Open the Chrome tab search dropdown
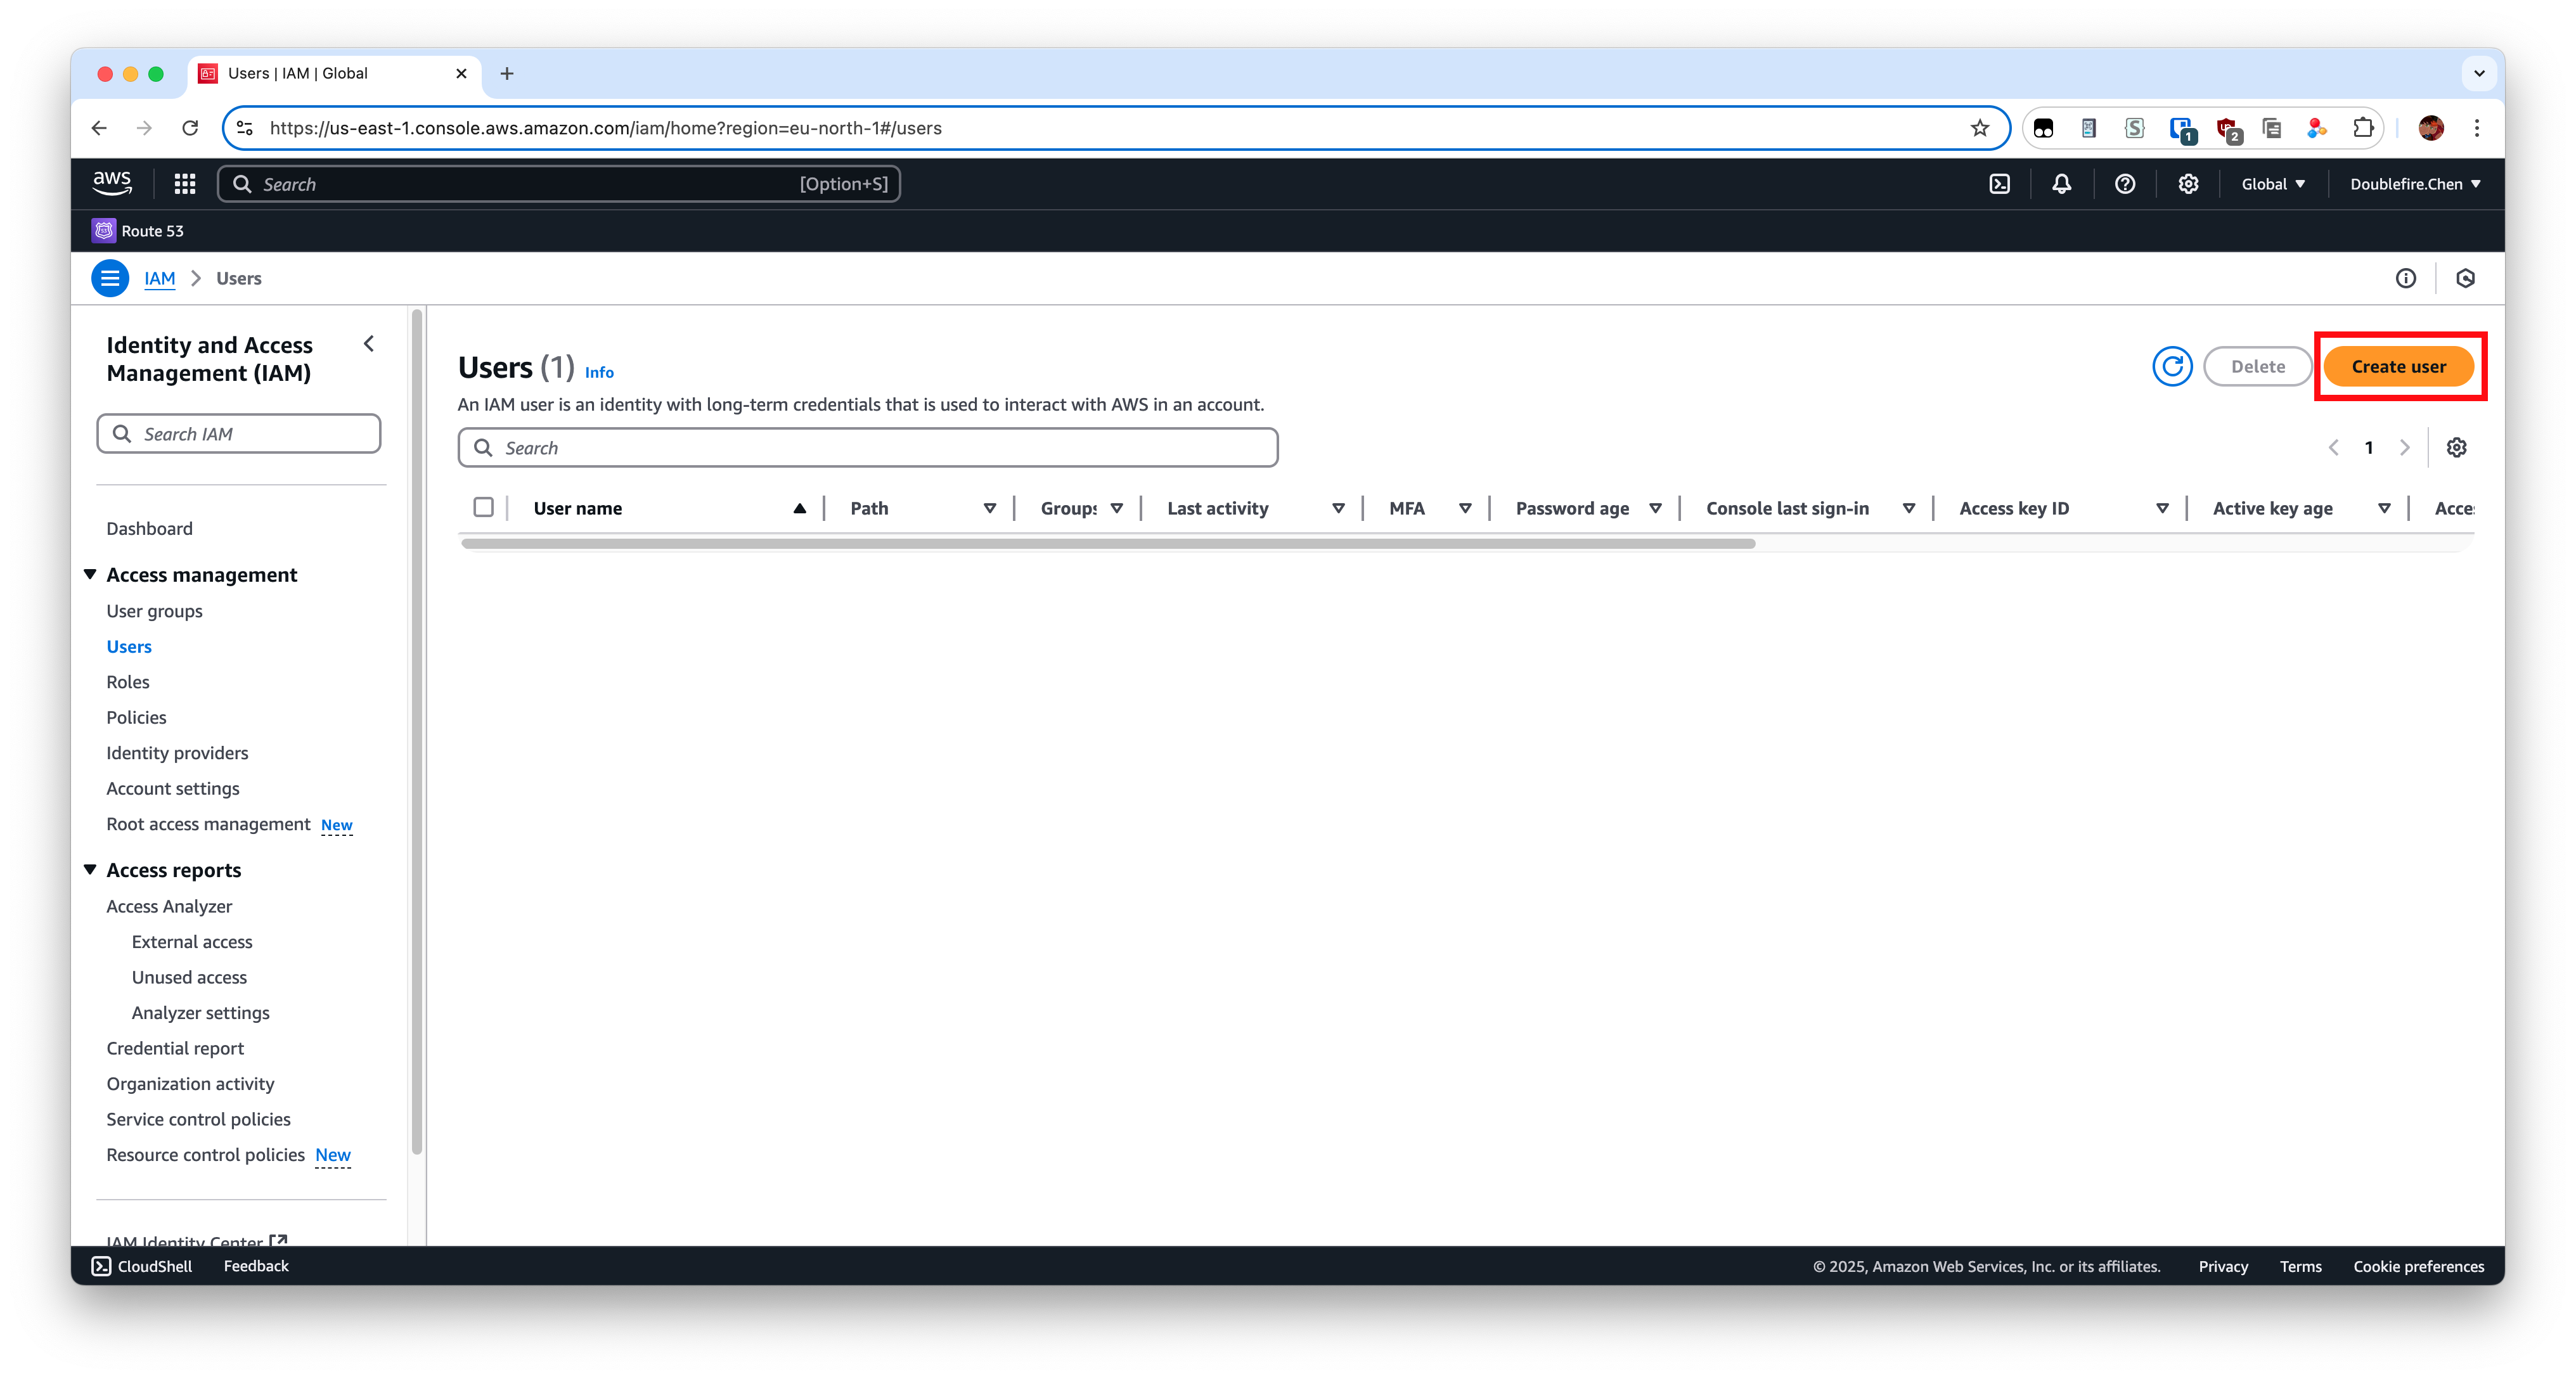2576x1379 pixels. point(2479,73)
